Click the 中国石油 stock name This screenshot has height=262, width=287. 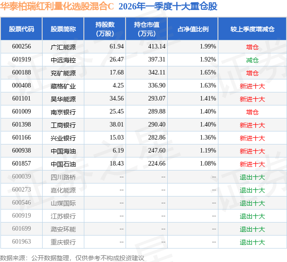click(x=63, y=164)
